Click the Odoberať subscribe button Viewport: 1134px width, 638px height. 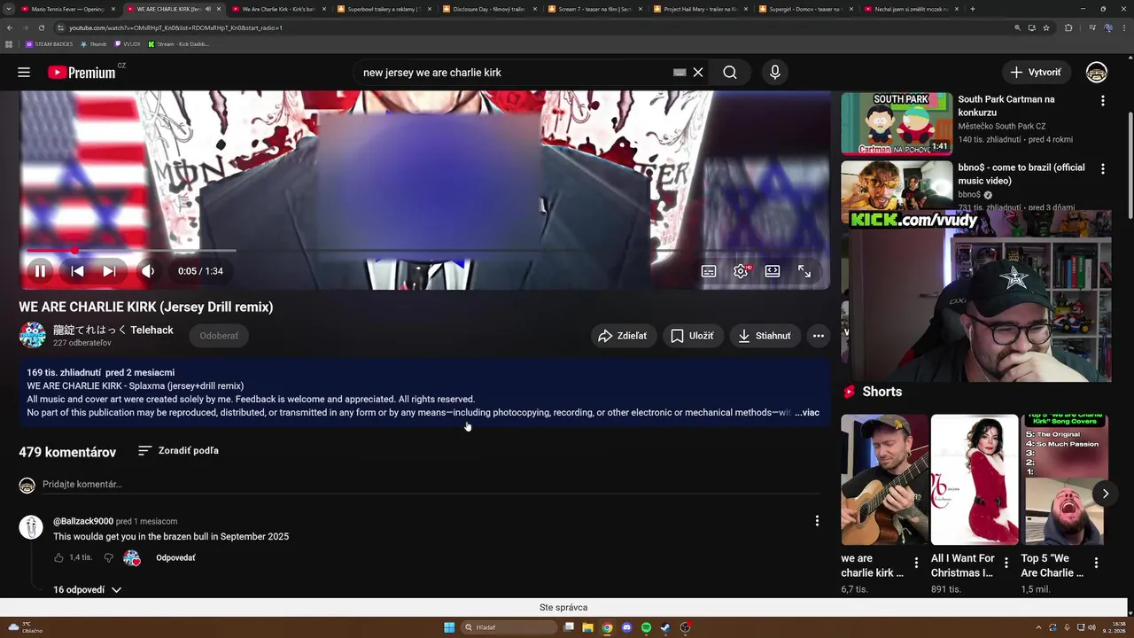tap(219, 336)
